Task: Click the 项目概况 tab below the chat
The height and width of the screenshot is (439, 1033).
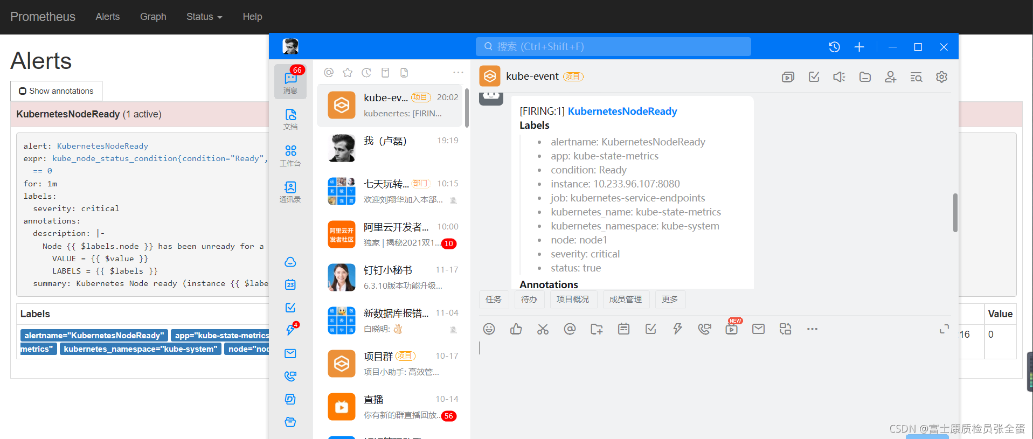Action: click(x=573, y=299)
